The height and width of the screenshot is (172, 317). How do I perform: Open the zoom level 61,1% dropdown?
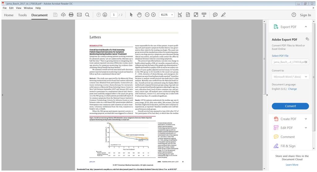point(172,15)
